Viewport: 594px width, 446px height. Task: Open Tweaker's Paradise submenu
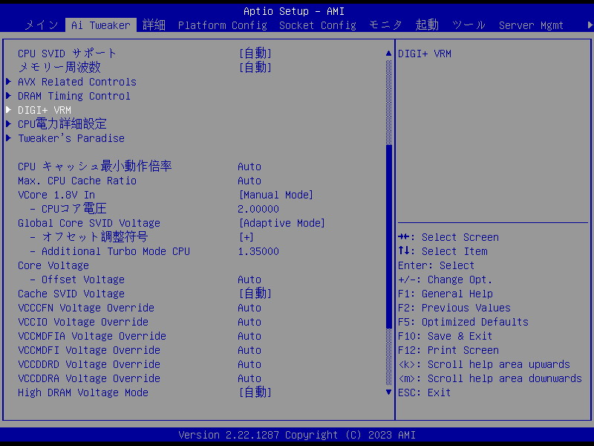point(71,138)
